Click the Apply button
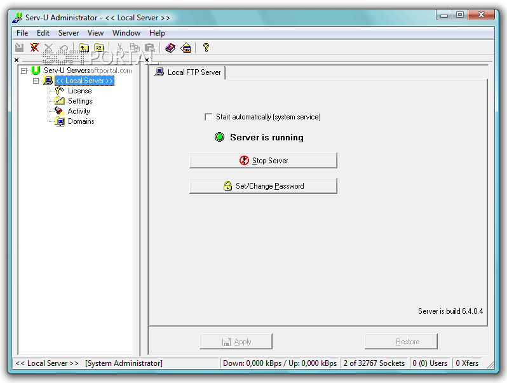The height and width of the screenshot is (383, 507). point(236,342)
